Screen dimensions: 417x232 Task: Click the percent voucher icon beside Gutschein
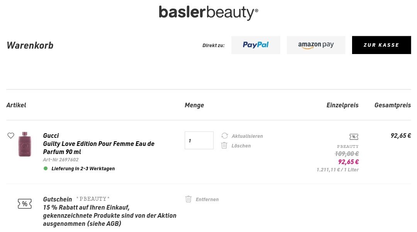pyautogui.click(x=25, y=204)
